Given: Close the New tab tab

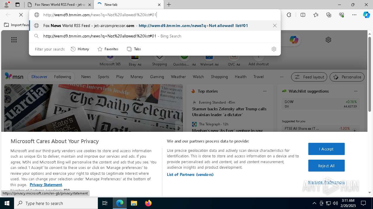Looking at the screenshot, I should tap(159, 5).
